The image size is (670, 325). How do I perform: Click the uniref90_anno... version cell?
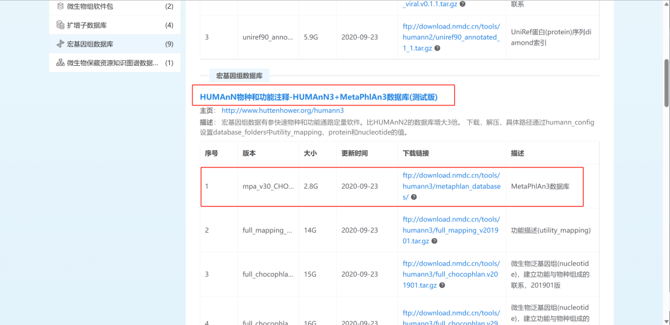[x=268, y=37]
